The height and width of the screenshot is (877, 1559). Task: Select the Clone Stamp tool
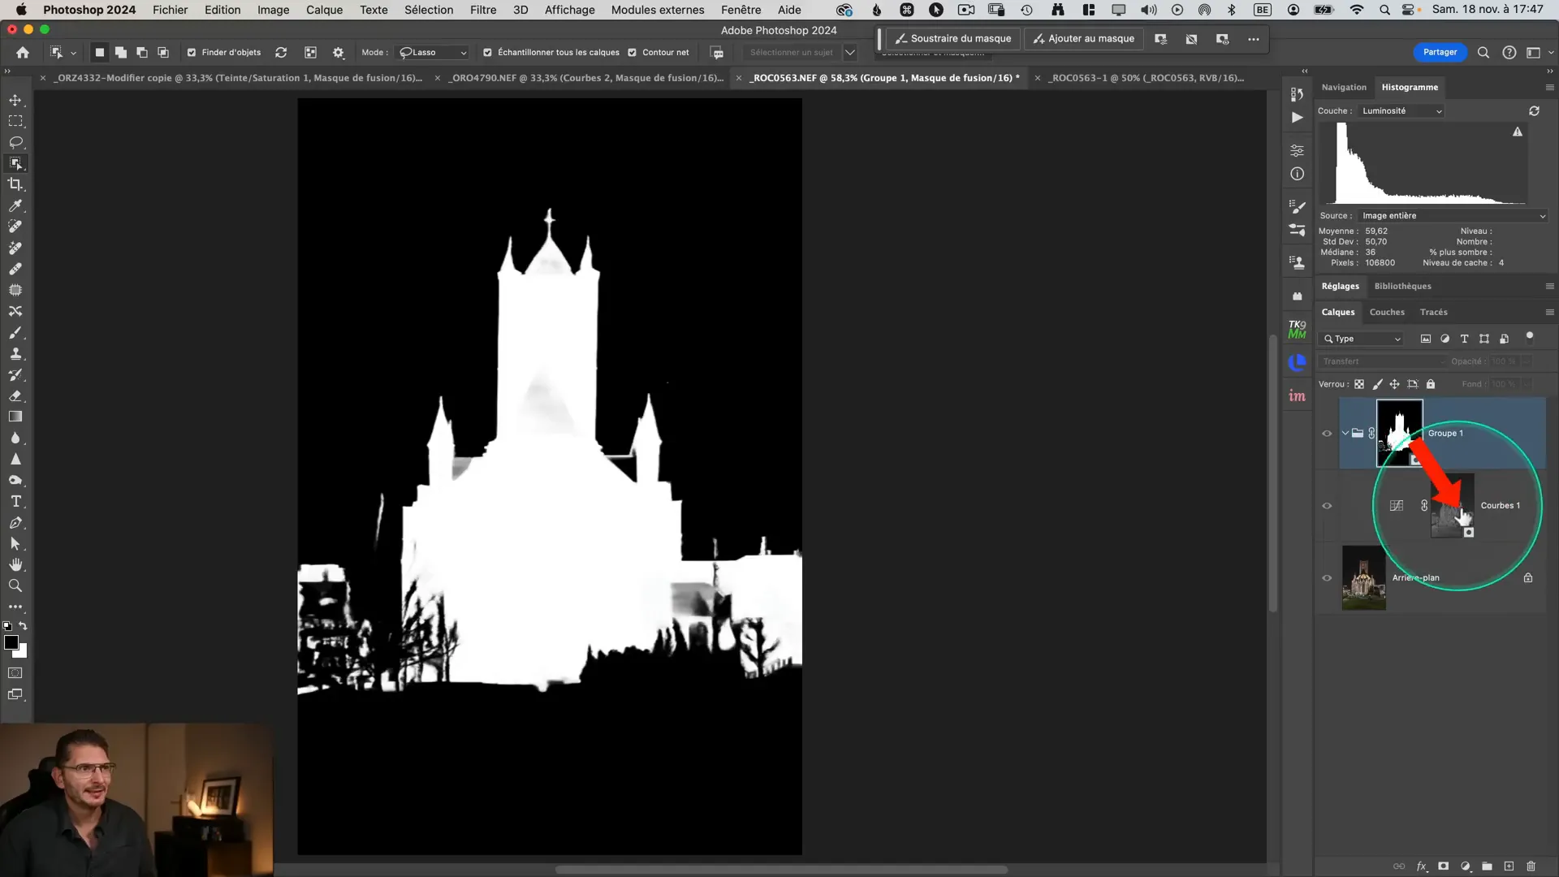[15, 354]
